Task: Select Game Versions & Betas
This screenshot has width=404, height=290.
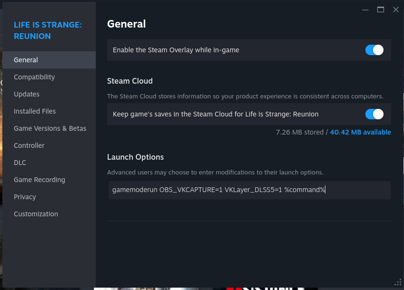Action: 49,128
